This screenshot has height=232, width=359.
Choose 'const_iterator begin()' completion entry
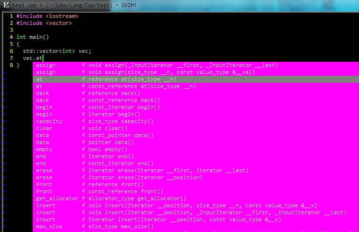(x=196, y=107)
